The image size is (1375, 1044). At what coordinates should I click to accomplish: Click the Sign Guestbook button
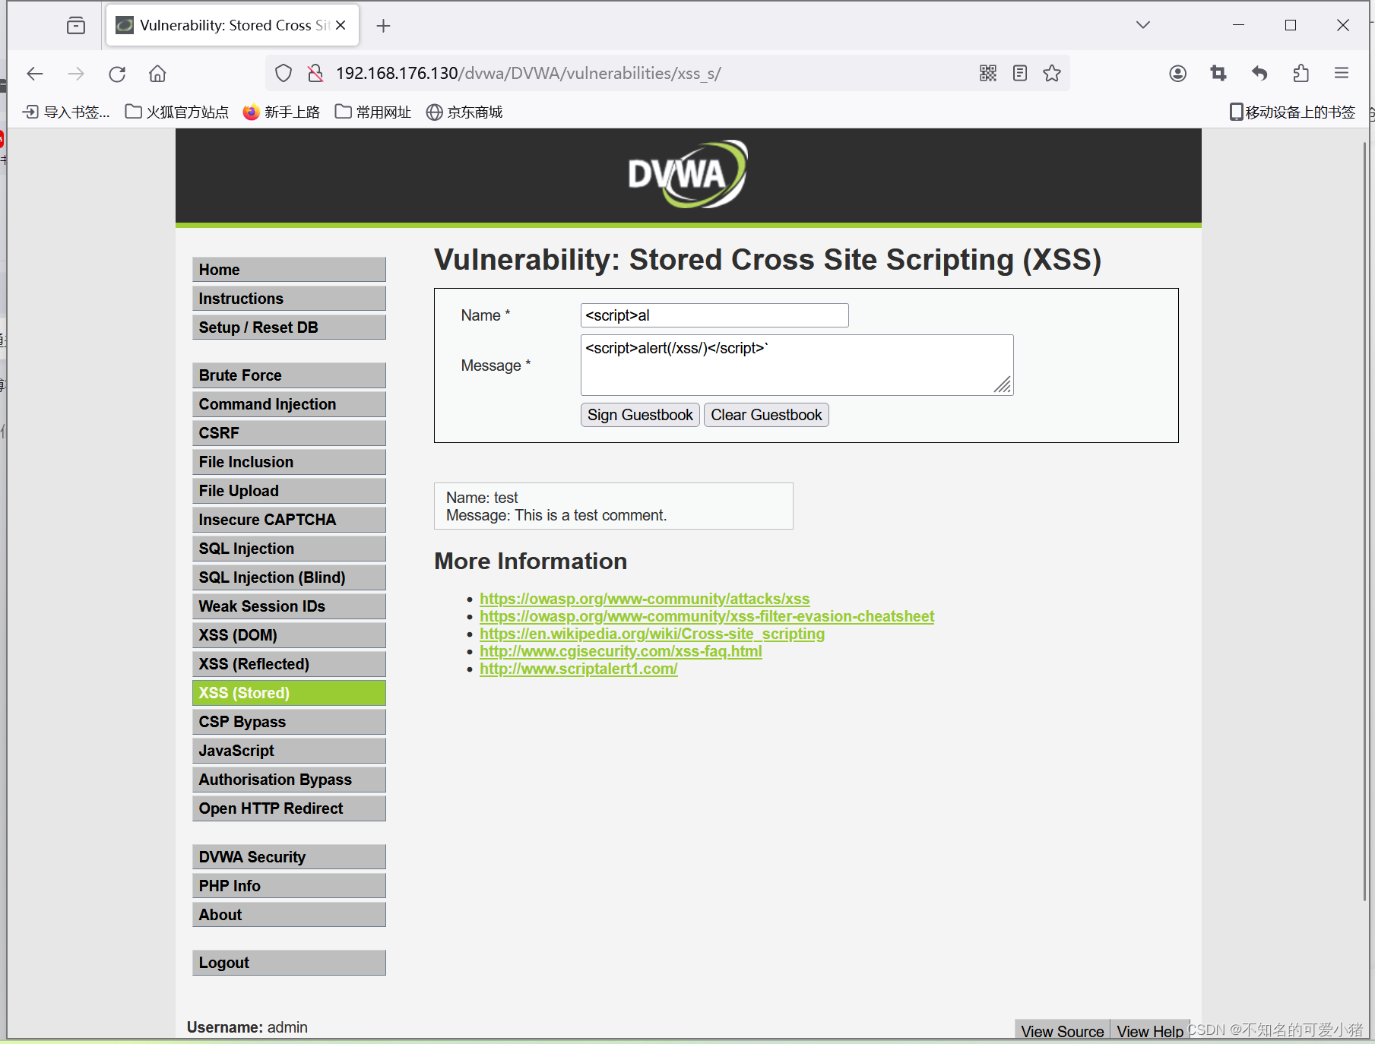coord(640,415)
